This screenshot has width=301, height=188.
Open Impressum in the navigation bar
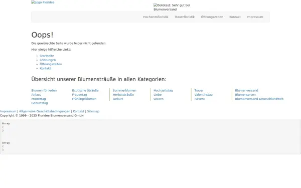pyautogui.click(x=255, y=17)
